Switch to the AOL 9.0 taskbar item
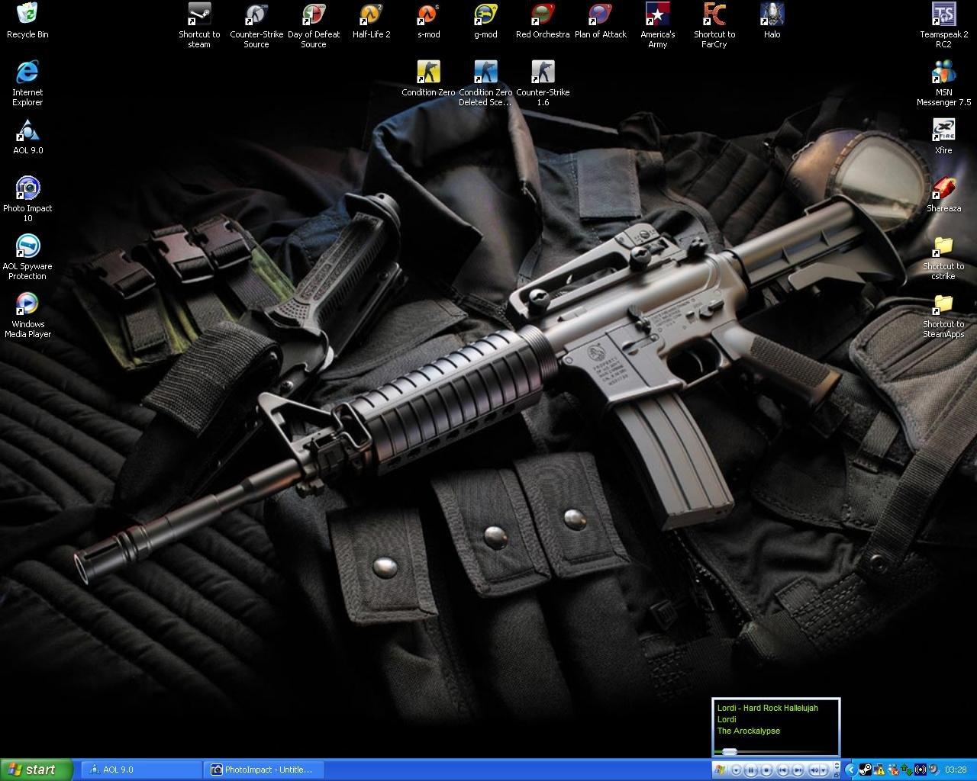The height and width of the screenshot is (781, 977). pyautogui.click(x=141, y=770)
